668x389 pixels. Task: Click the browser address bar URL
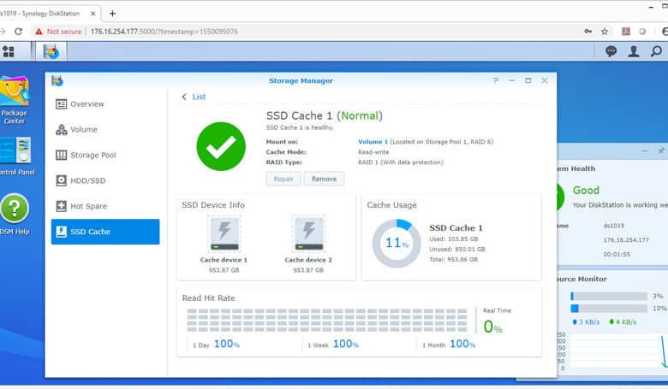[x=164, y=32]
